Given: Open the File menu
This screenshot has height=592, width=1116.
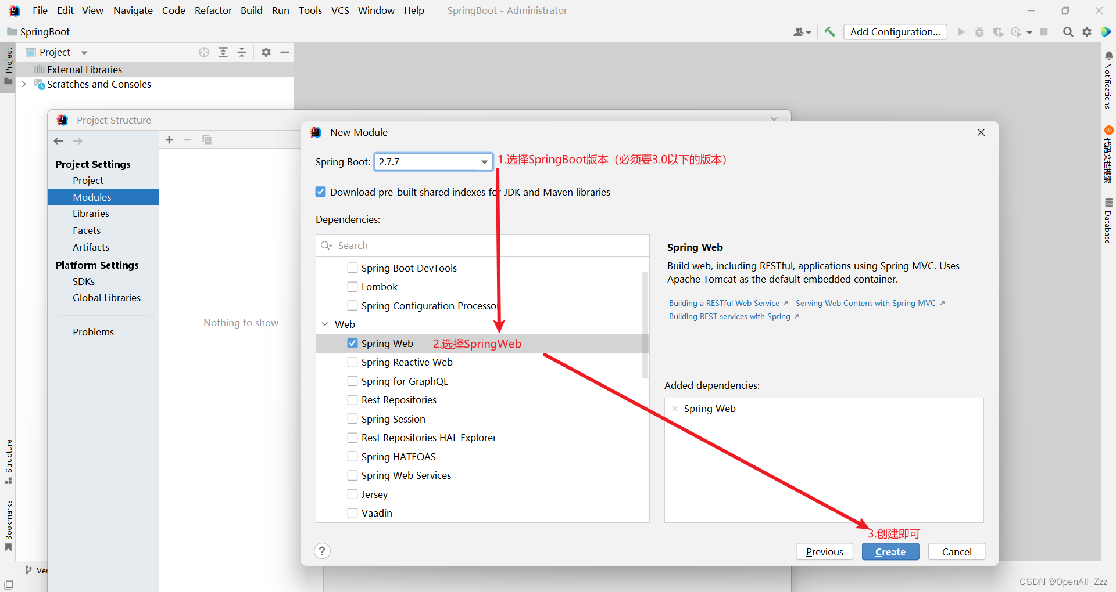Looking at the screenshot, I should (40, 10).
